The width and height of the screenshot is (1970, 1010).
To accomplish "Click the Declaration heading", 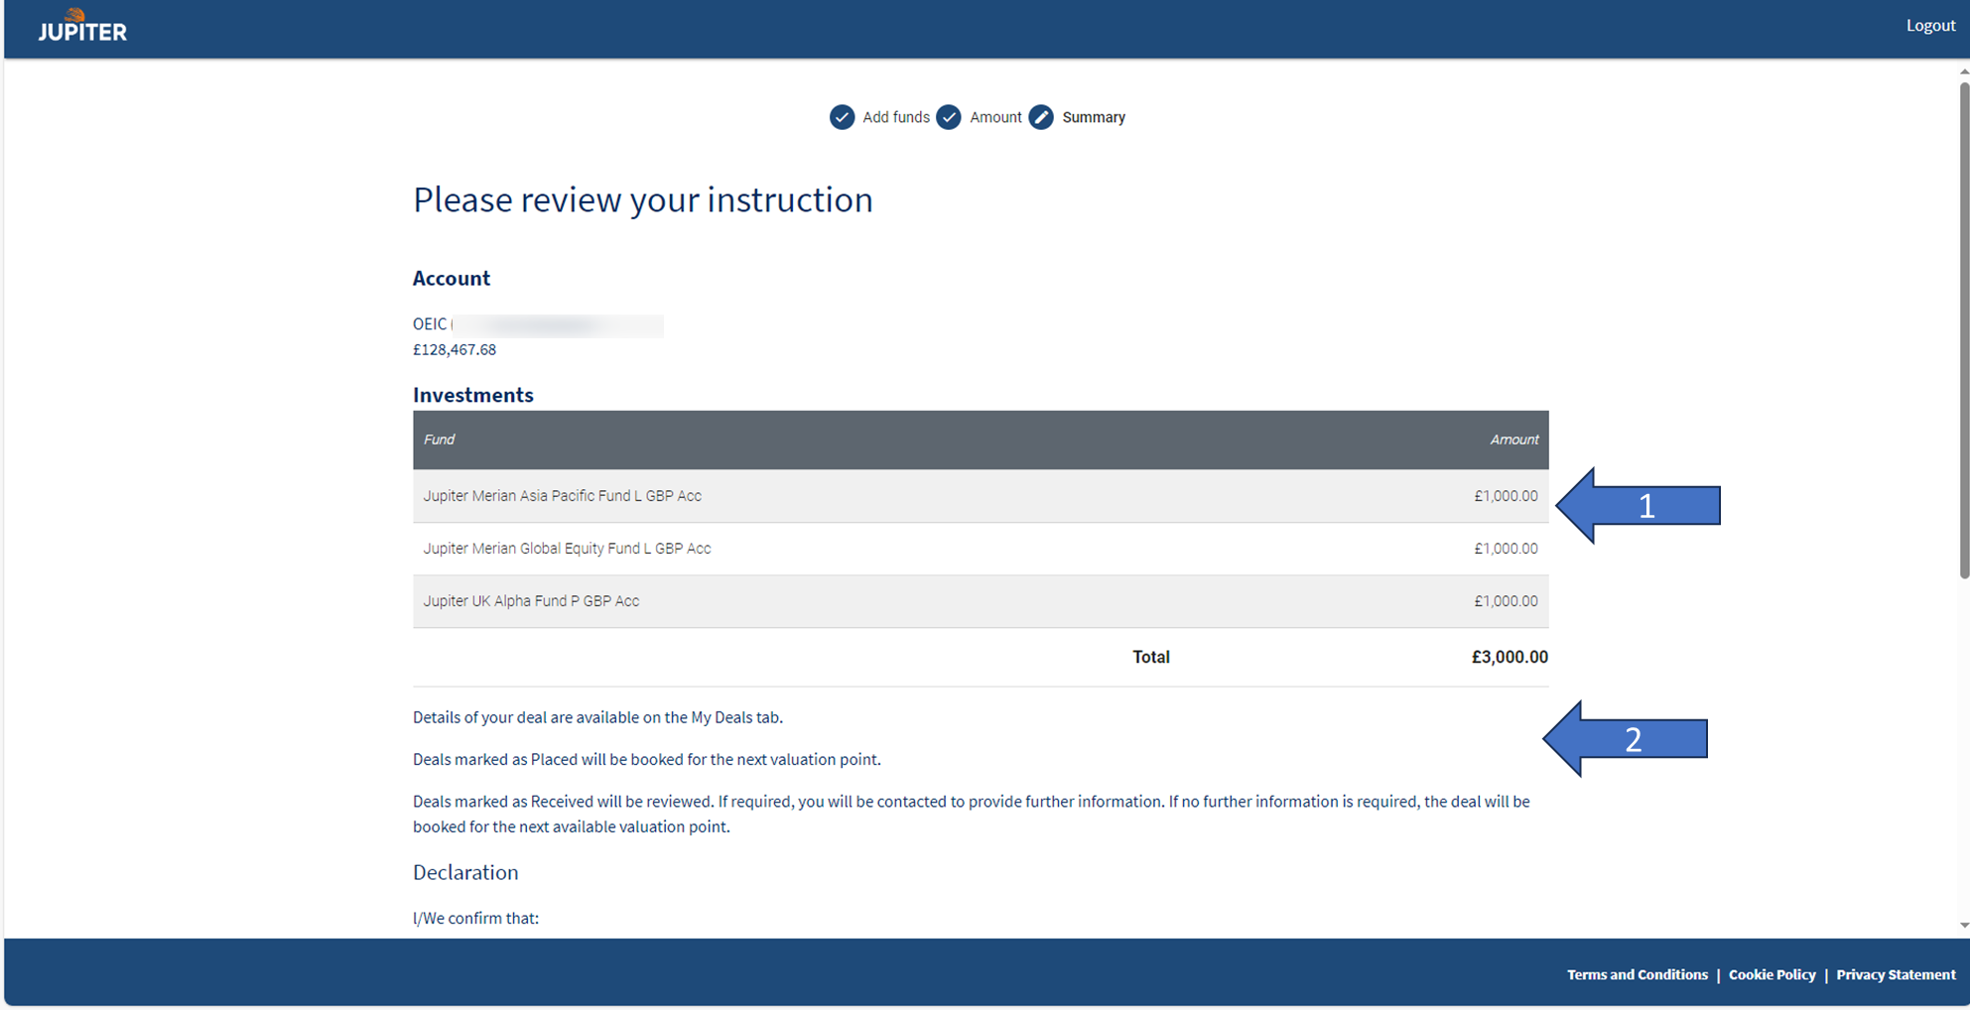I will (x=465, y=872).
